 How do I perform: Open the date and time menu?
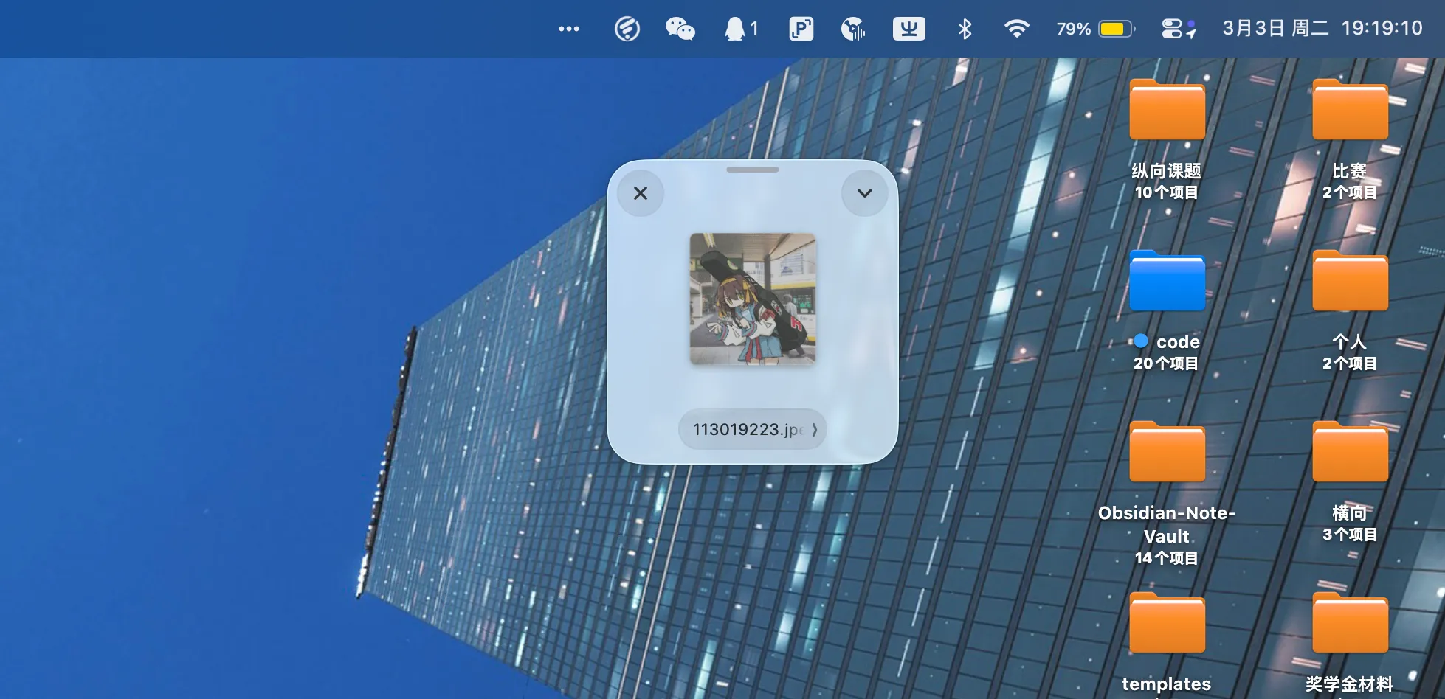pos(1322,29)
